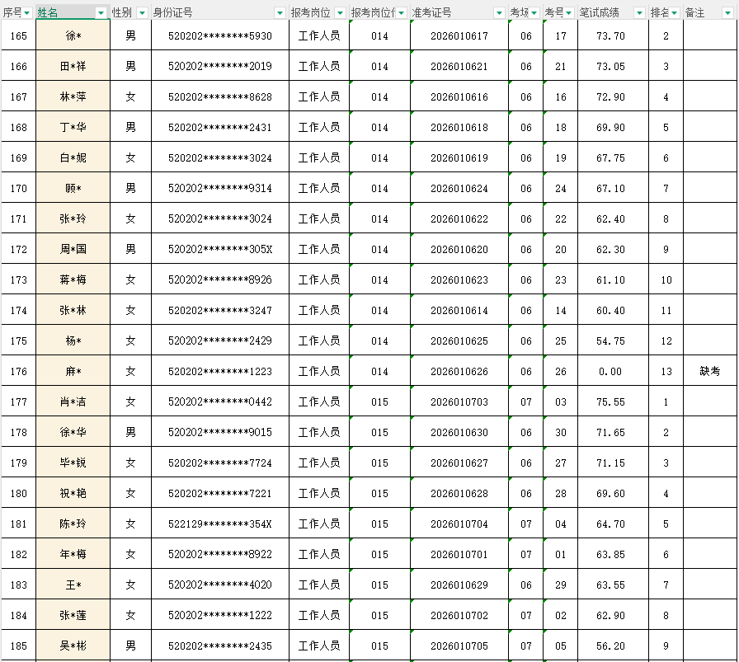Open the 考号 column filter arrow

coord(569,13)
